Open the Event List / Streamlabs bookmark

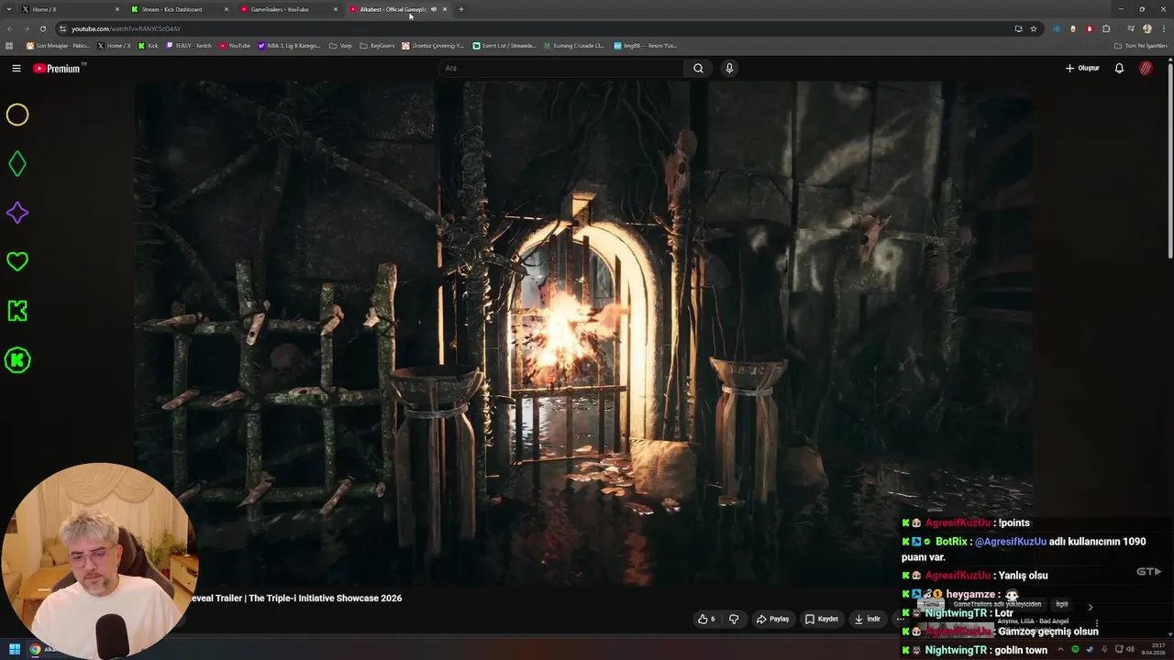[504, 45]
